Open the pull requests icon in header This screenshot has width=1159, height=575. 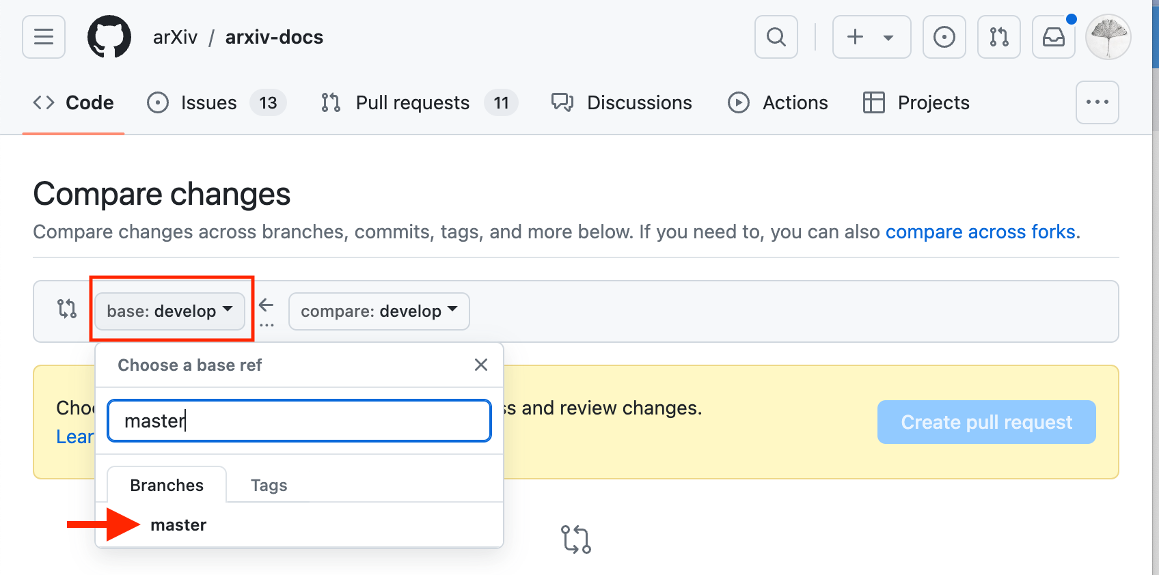point(998,37)
